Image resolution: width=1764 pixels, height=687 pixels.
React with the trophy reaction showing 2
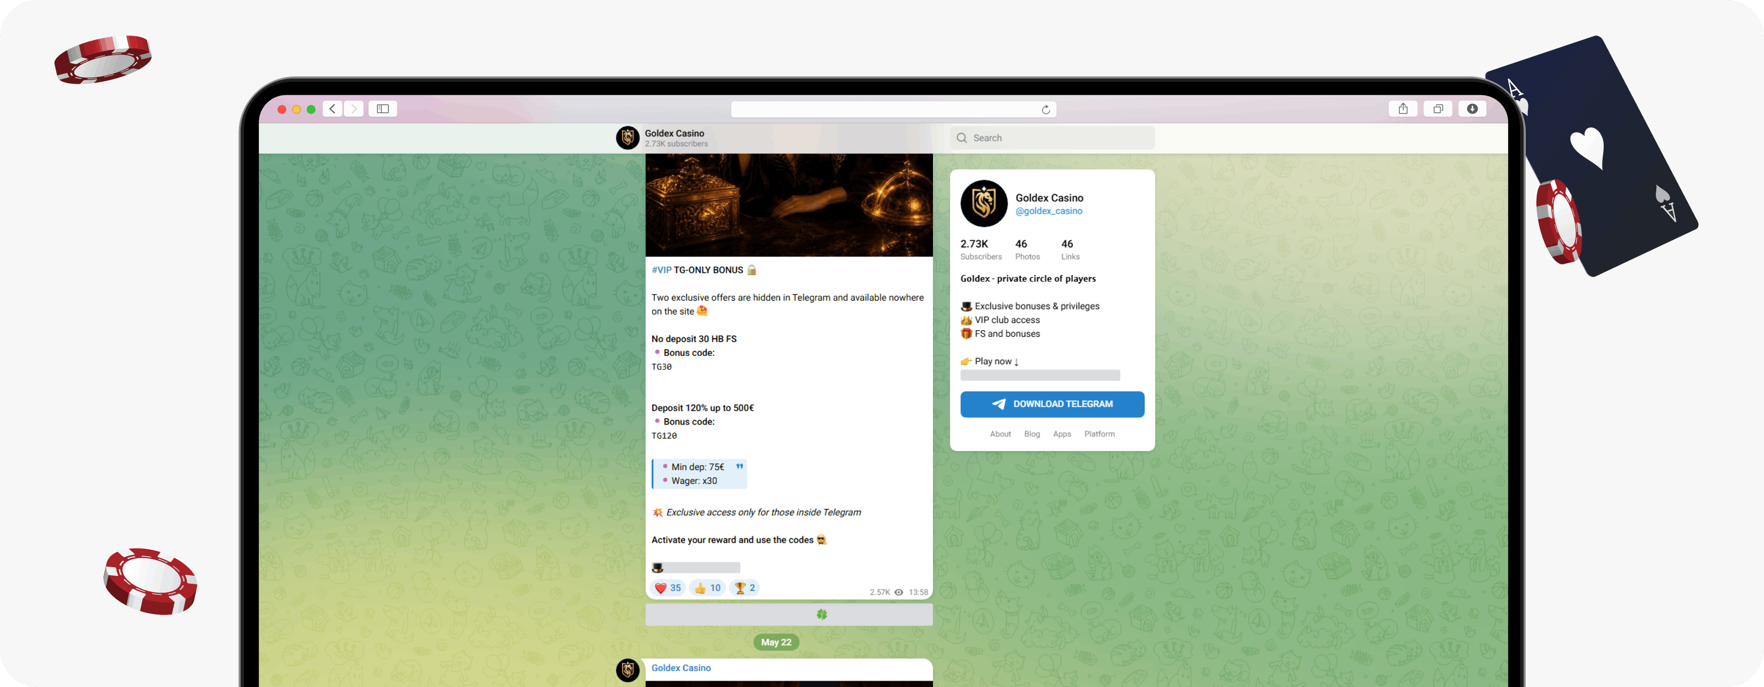point(745,588)
